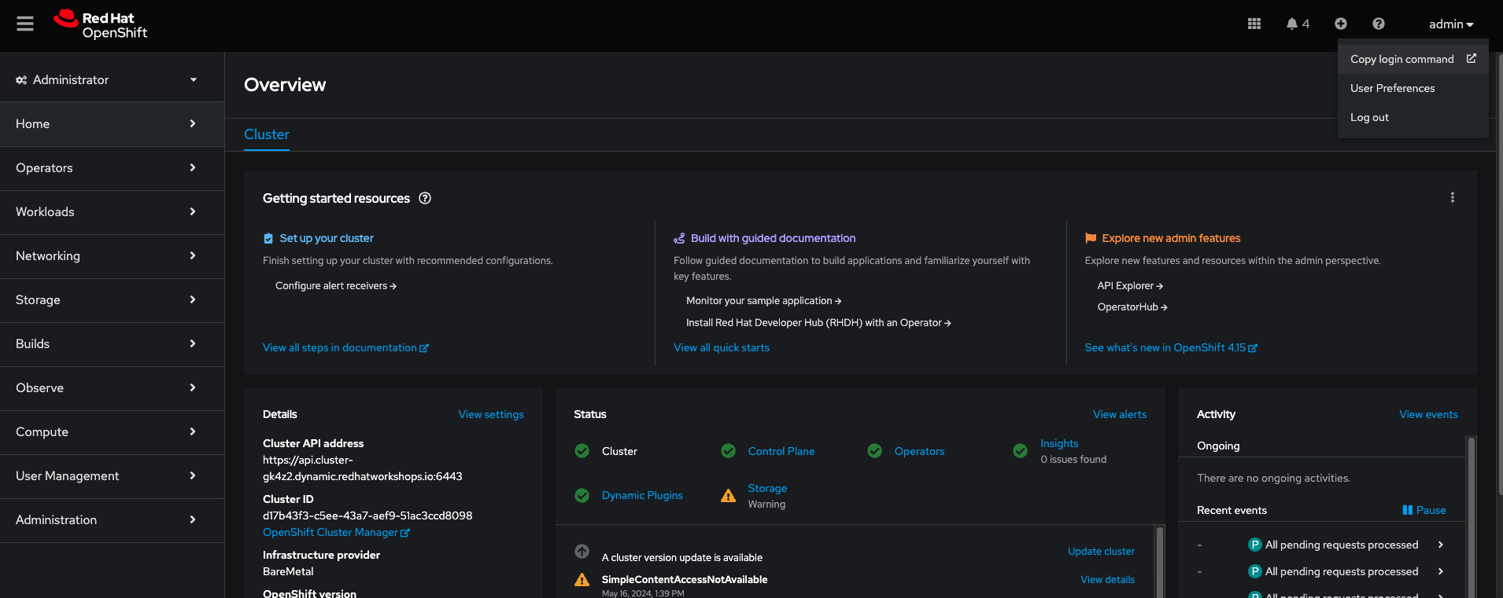Open User Preferences from user menu
This screenshot has height=598, width=1503.
tap(1413, 88)
